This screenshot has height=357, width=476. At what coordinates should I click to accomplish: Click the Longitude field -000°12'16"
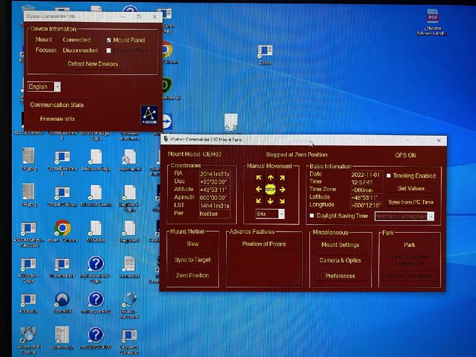[366, 205]
